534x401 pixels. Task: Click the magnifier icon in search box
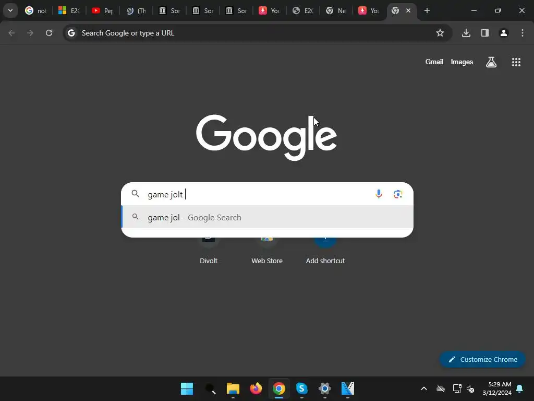tap(136, 194)
